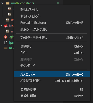Viewport: 93px width, 103px height.
Task: Collapse the red test folder chevron
Action: pyautogui.click(x=1, y=26)
